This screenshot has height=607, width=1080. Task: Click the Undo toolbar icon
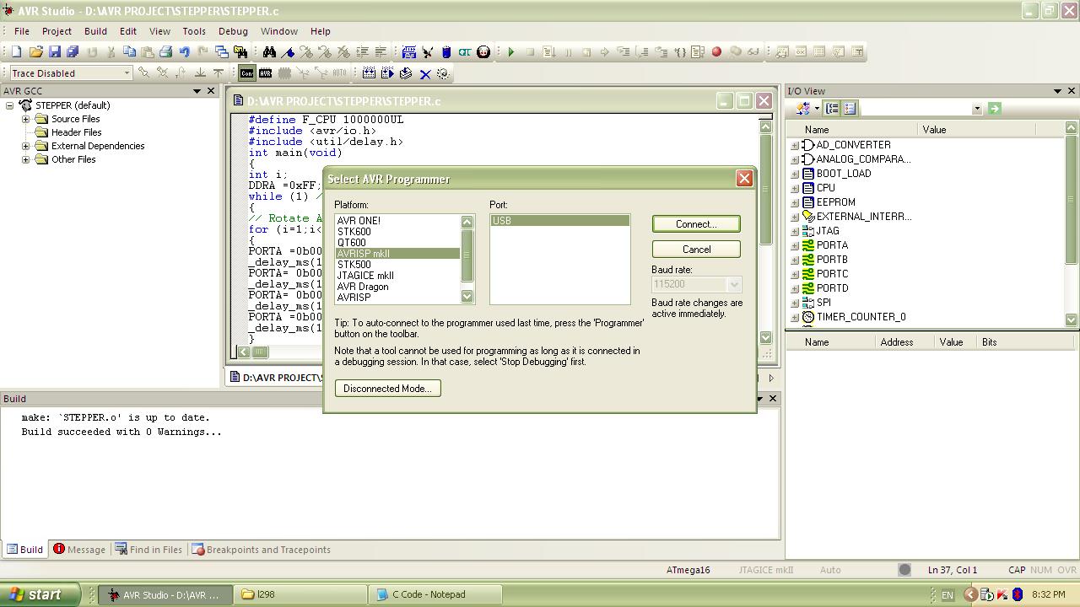(x=185, y=51)
